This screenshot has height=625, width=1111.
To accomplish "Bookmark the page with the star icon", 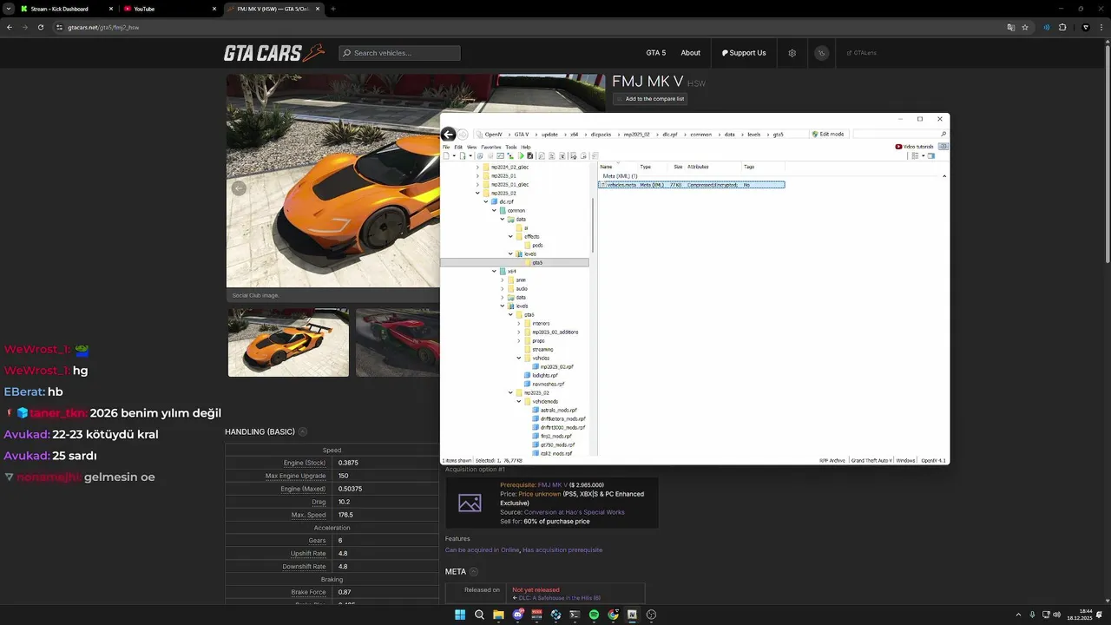I will pyautogui.click(x=1025, y=27).
